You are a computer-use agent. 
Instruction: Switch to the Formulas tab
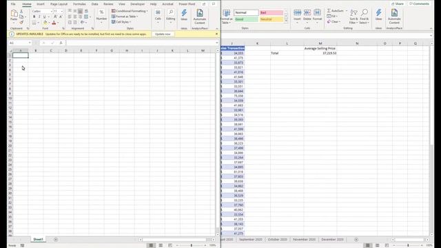[x=80, y=4]
